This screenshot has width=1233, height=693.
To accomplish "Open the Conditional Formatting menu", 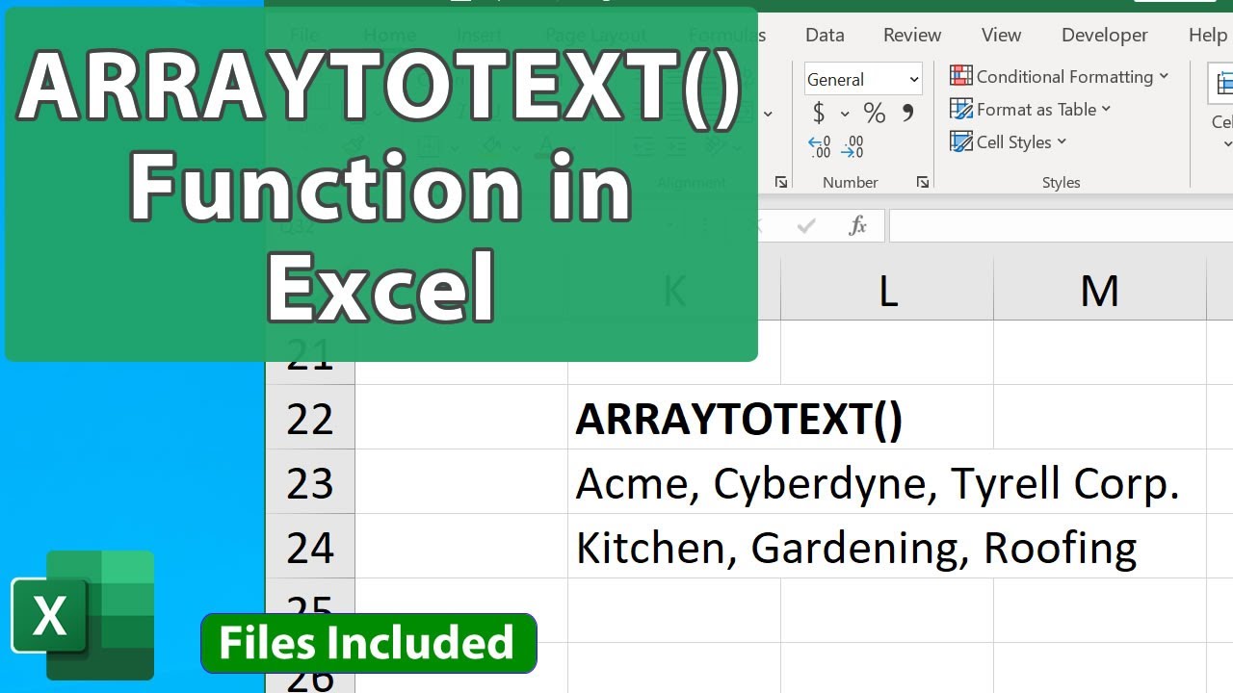I will tap(1060, 76).
